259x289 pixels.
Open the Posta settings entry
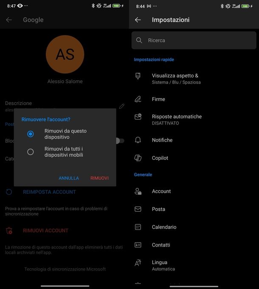coord(194,209)
